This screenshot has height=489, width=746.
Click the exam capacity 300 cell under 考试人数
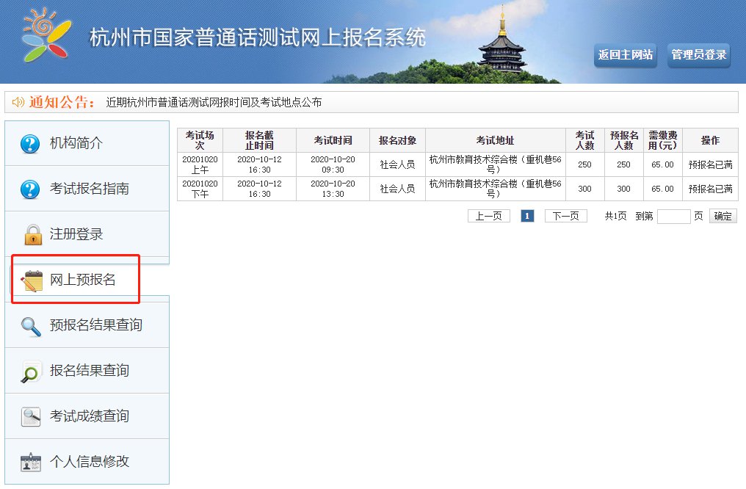coord(584,189)
